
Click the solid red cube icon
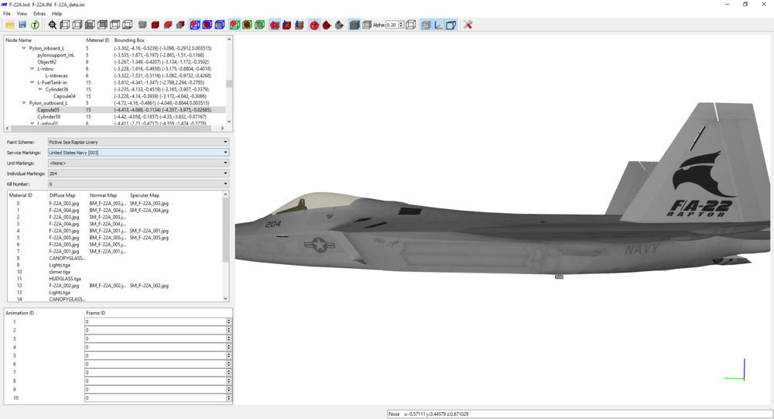pyautogui.click(x=155, y=25)
